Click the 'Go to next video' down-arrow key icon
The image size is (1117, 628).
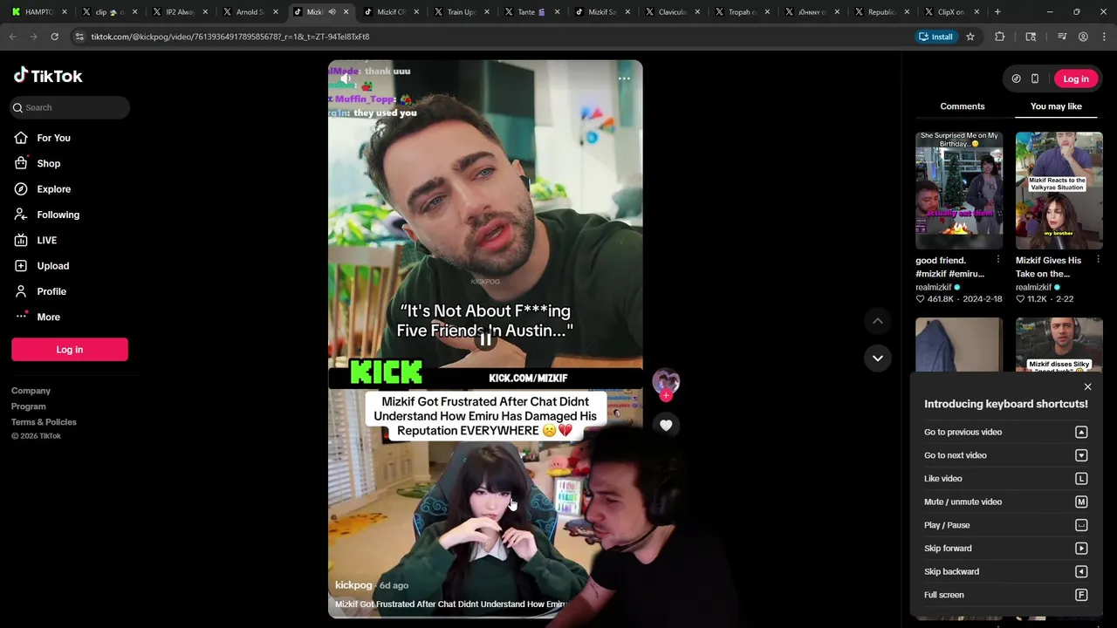[x=1081, y=455]
